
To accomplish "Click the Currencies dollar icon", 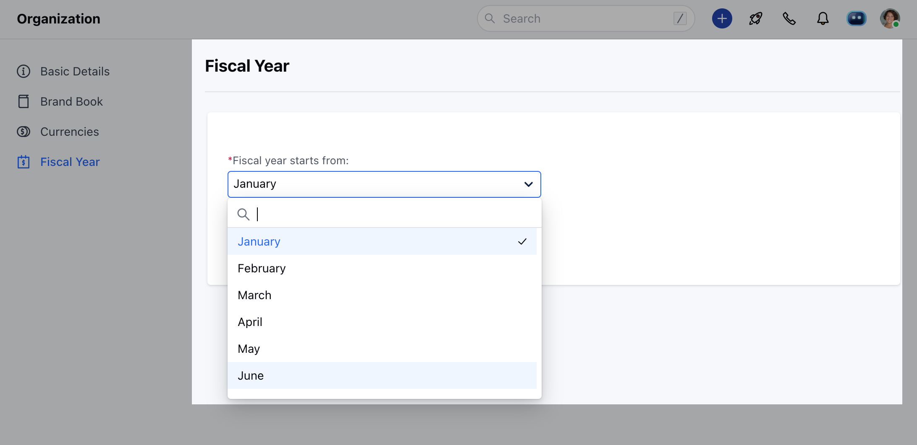I will pos(24,132).
